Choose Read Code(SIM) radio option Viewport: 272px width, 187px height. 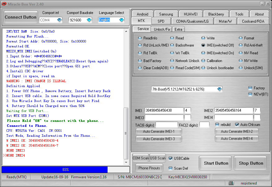pyautogui.click(x=172, y=68)
